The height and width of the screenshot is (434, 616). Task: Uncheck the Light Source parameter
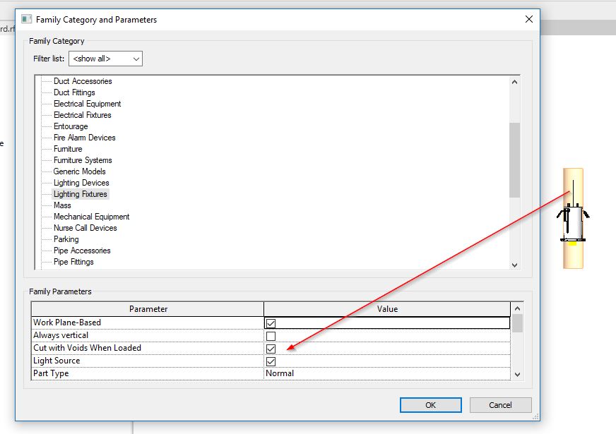pos(270,361)
